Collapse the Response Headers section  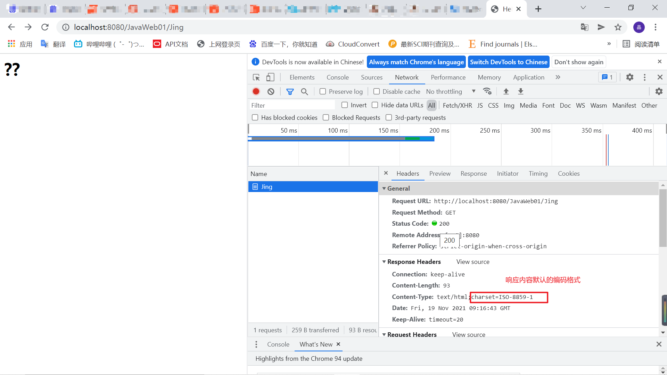384,261
